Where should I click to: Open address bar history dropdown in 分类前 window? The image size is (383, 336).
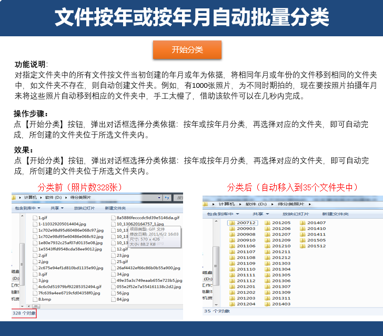(159, 198)
